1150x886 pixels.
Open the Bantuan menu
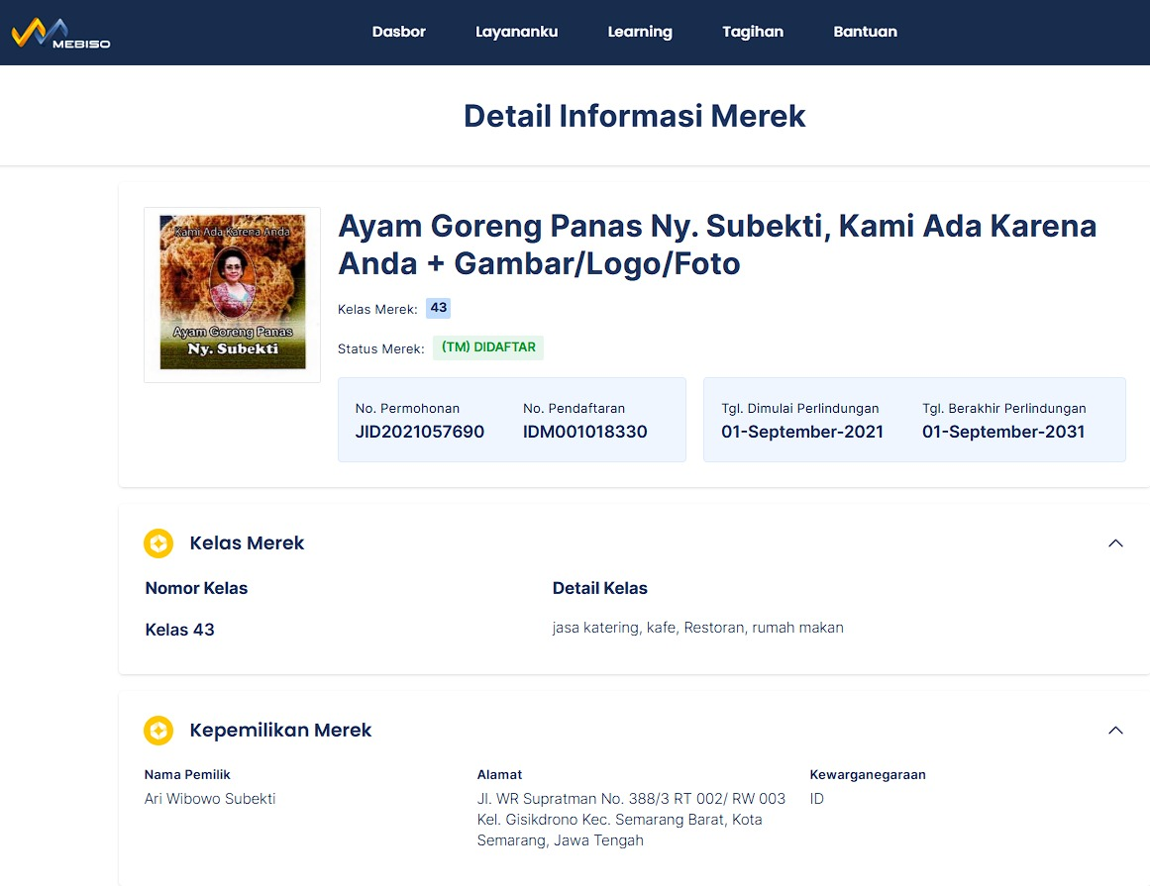(865, 32)
